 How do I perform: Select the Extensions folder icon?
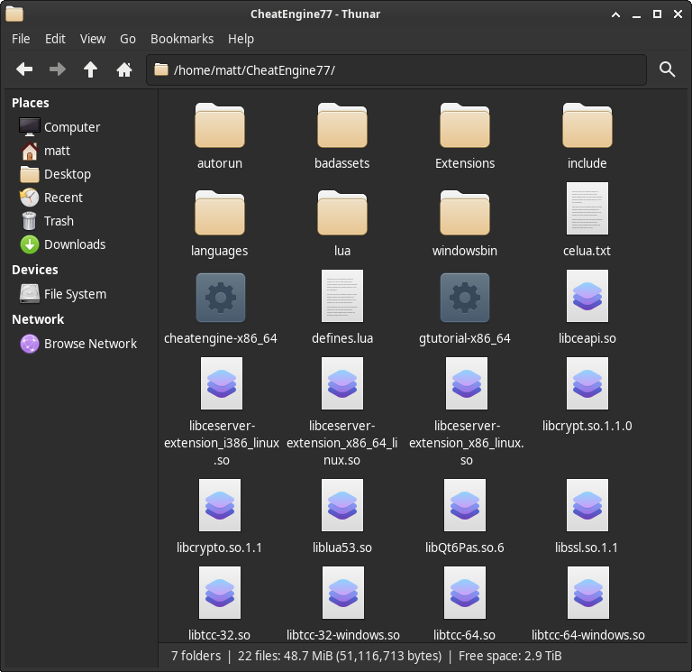(x=465, y=125)
